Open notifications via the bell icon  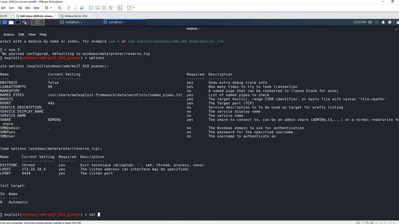[x=383, y=22]
